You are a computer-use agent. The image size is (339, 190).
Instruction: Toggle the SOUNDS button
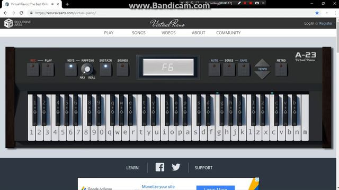[122, 69]
